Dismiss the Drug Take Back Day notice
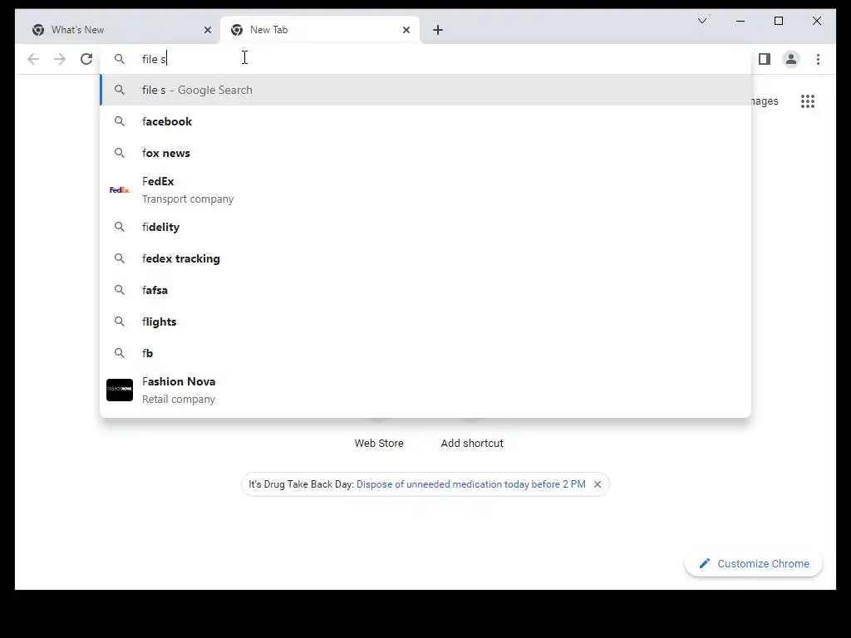 coord(598,484)
